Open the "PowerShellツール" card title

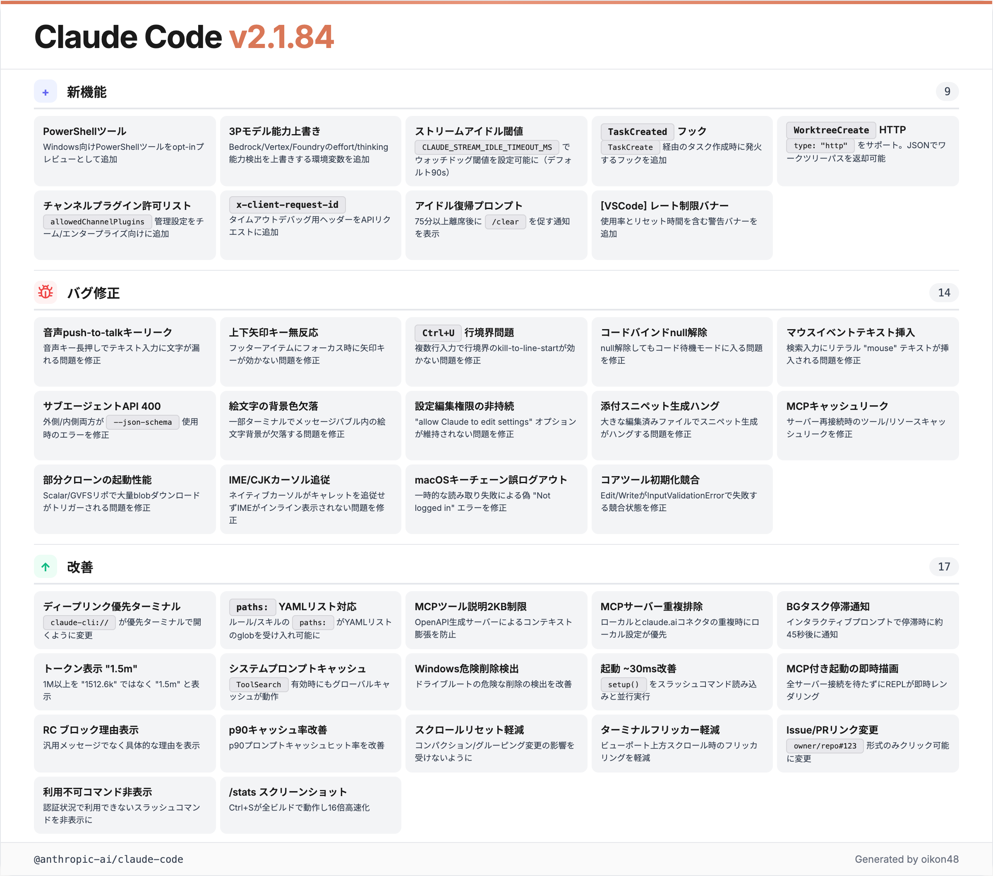[84, 131]
